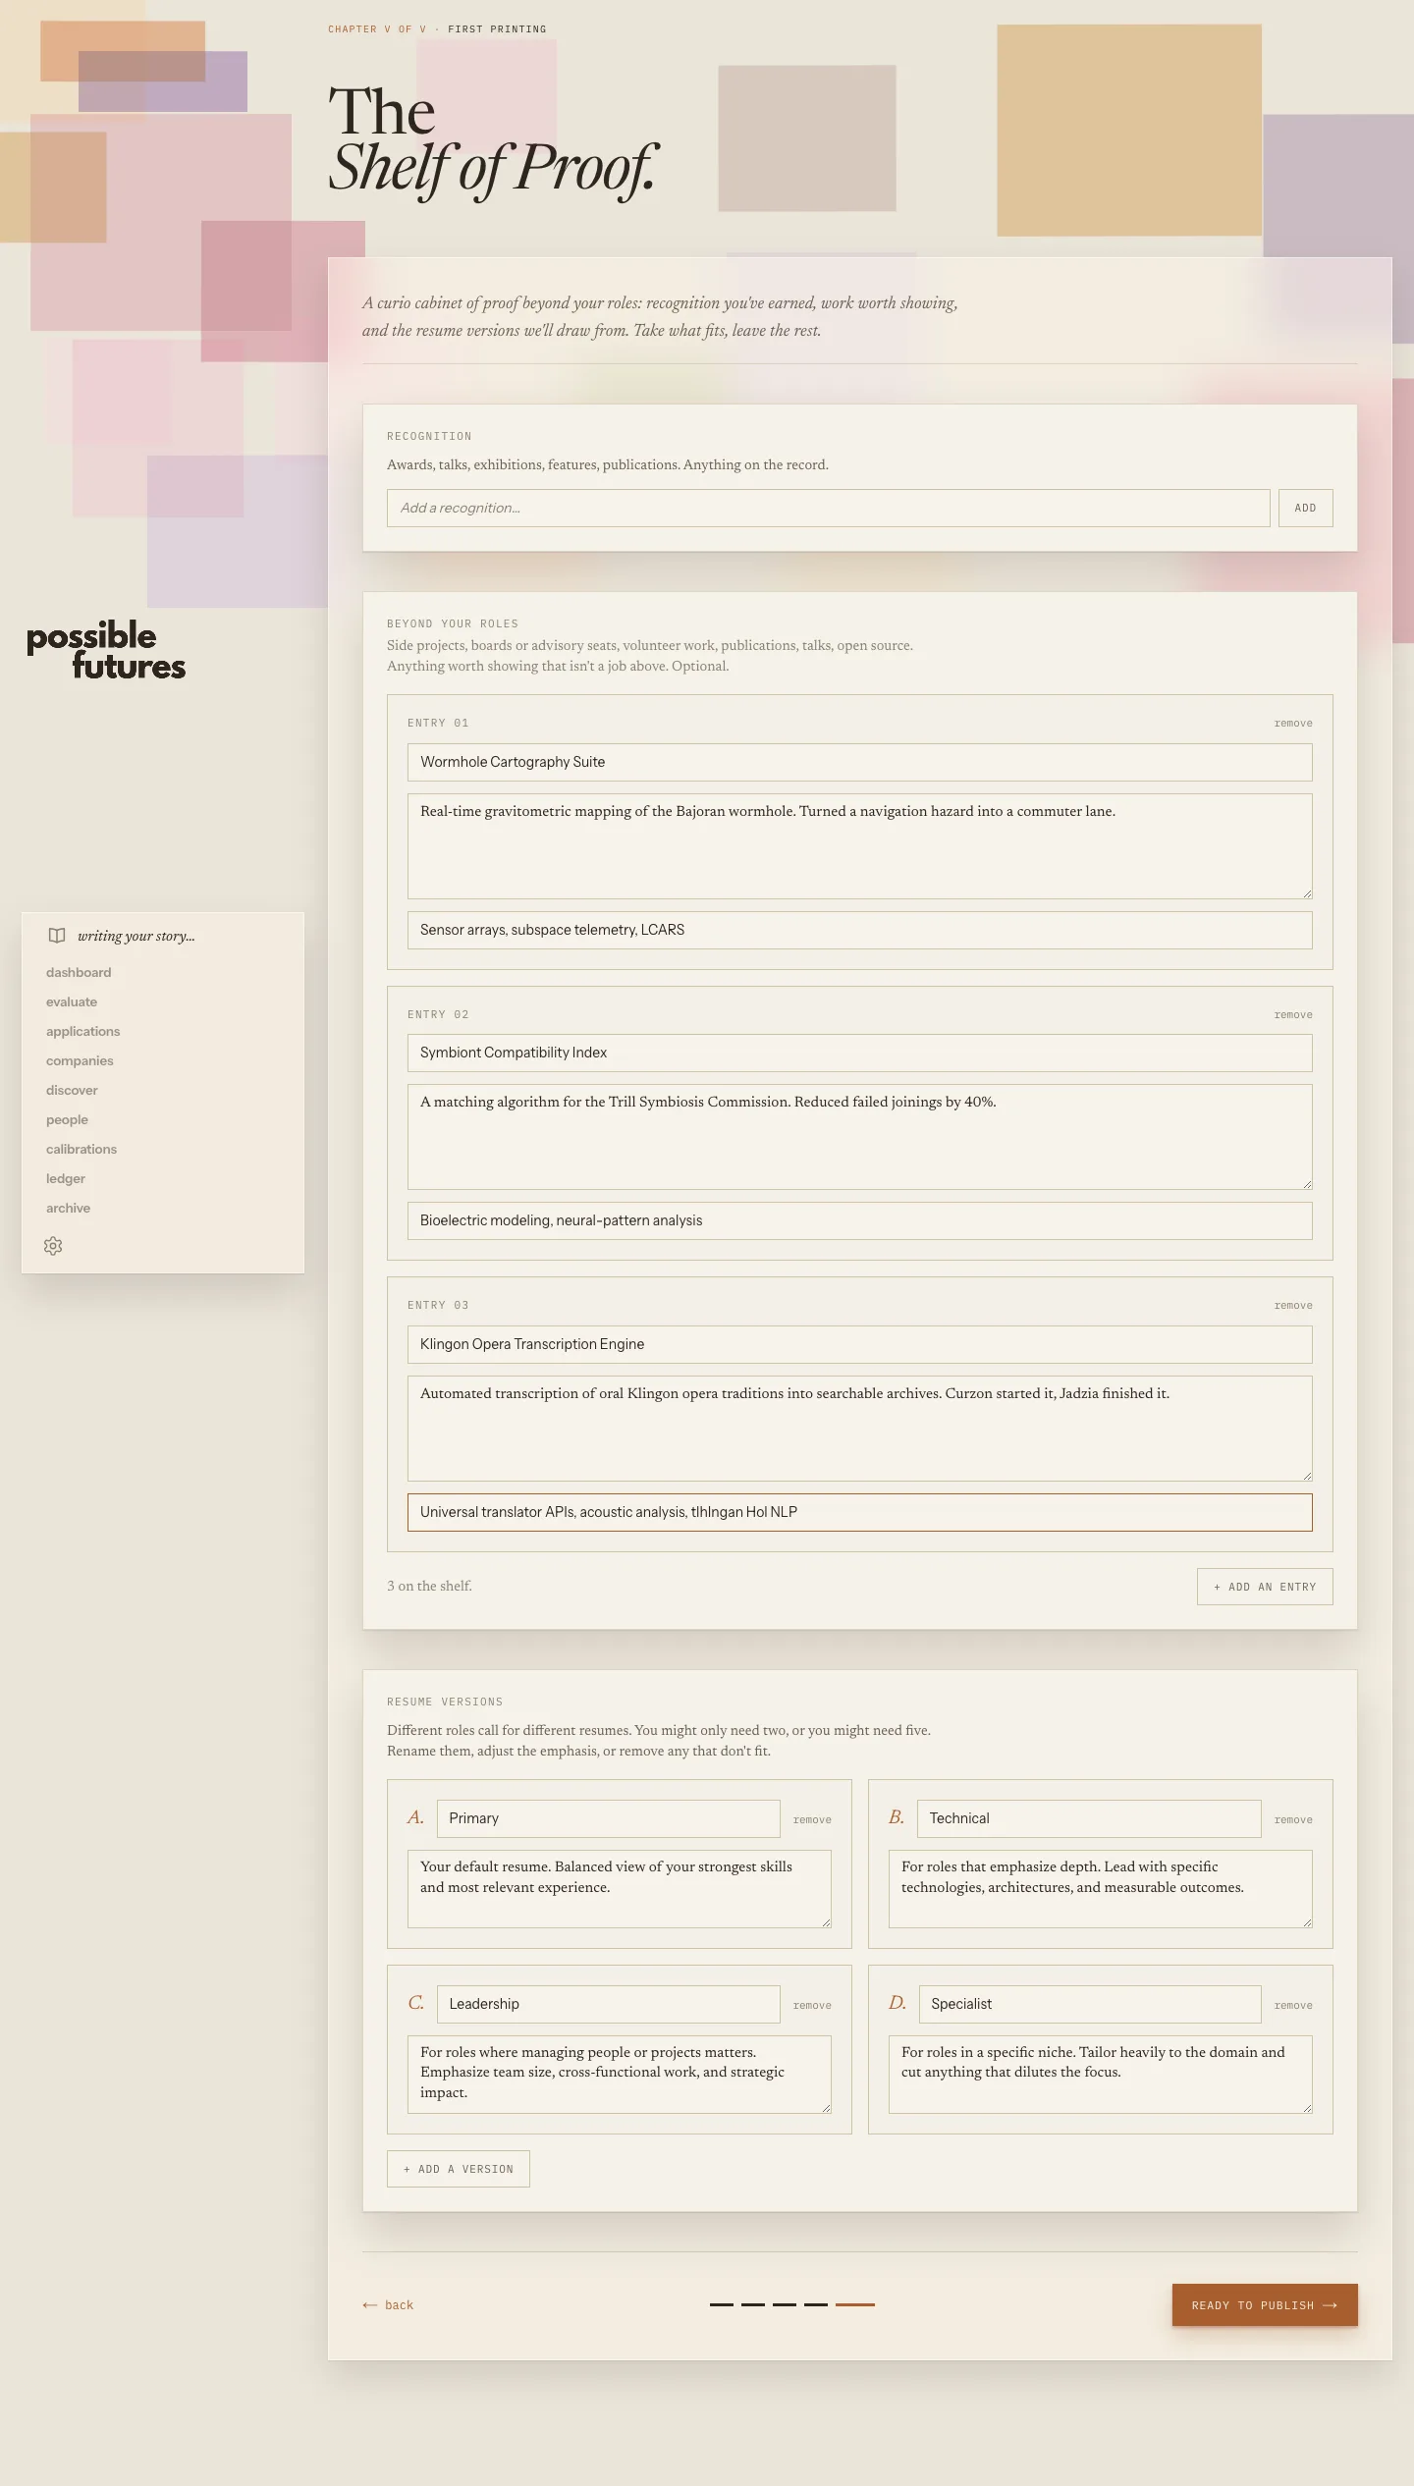Navigate to ledger

(x=66, y=1178)
